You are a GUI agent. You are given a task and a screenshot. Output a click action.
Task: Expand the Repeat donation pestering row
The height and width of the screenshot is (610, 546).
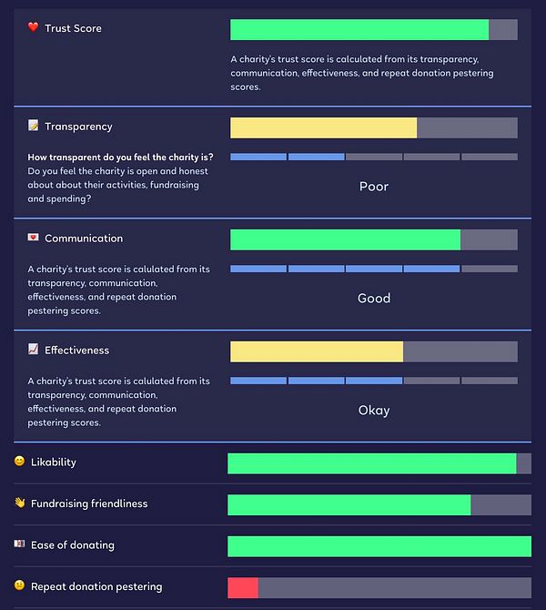(x=273, y=587)
